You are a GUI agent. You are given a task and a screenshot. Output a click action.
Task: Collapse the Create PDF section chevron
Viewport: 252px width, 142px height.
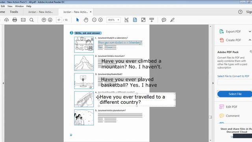250,40
